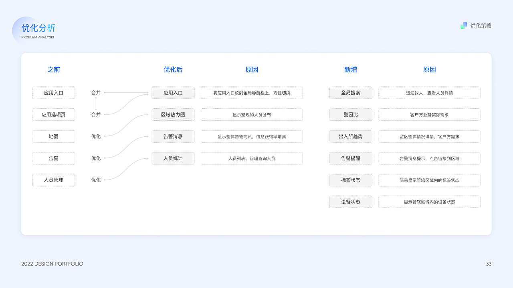Select the 人员管理 box
513x288 pixels.
[53, 180]
